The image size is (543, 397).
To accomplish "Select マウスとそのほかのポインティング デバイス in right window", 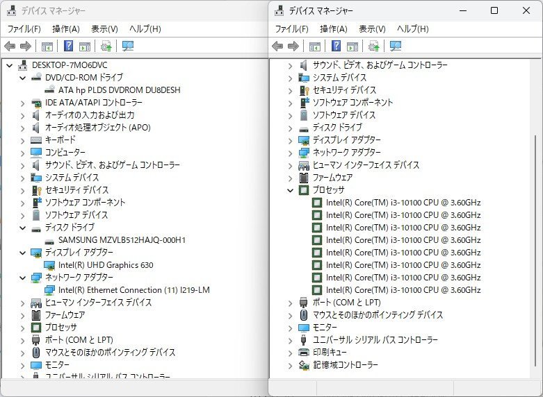I will coord(378,315).
